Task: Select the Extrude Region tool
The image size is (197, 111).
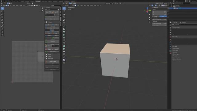Action: [x=64, y=32]
